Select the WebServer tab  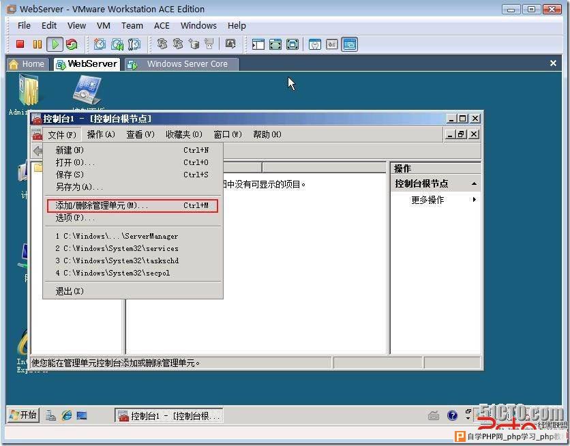tap(87, 64)
